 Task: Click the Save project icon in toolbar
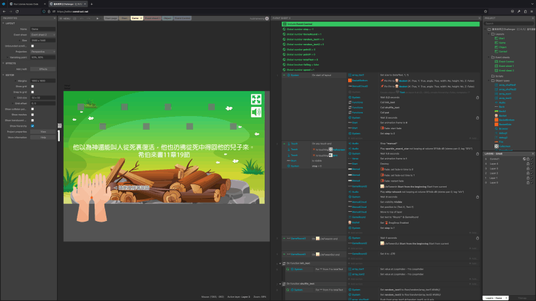click(74, 18)
